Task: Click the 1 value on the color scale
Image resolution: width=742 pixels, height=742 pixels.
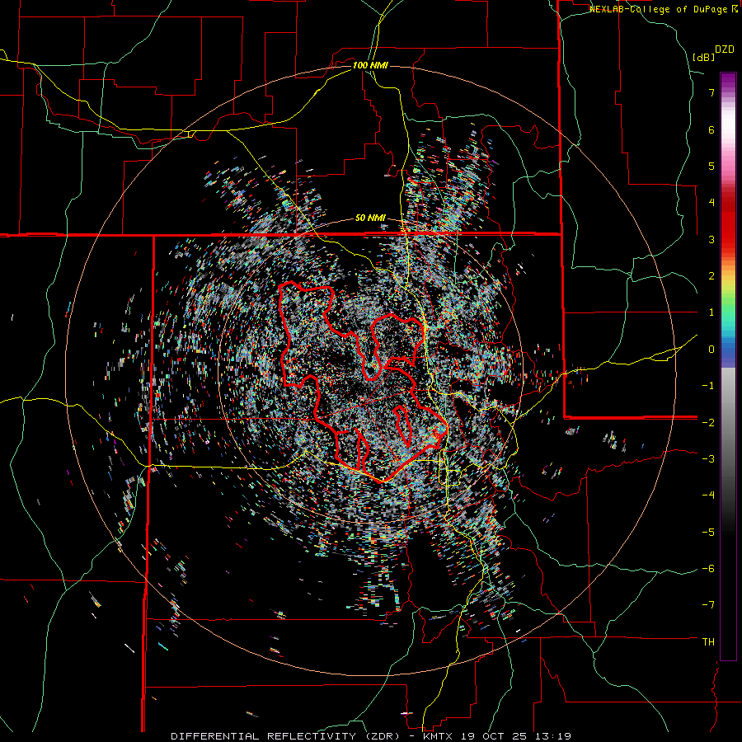Action: 711,312
